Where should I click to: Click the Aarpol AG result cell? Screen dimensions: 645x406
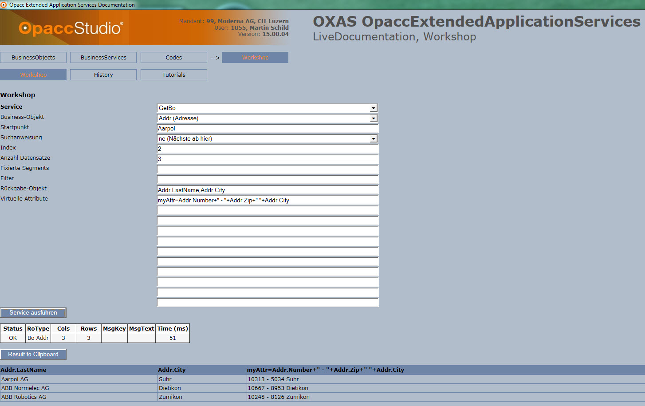click(79, 379)
